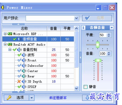Open the 用户预设 preset dropdown
This screenshot has height=105, width=122.
click(x=77, y=18)
